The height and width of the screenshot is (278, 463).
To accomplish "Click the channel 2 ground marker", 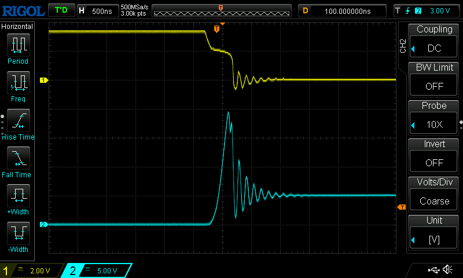I will pos(44,225).
